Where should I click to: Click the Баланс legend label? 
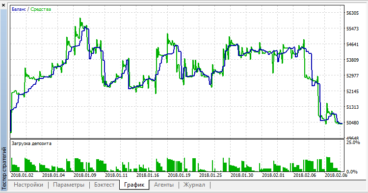tap(19, 9)
